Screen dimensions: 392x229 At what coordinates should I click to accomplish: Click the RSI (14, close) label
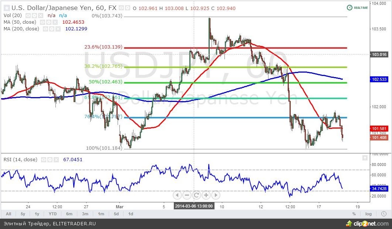(x=20, y=160)
